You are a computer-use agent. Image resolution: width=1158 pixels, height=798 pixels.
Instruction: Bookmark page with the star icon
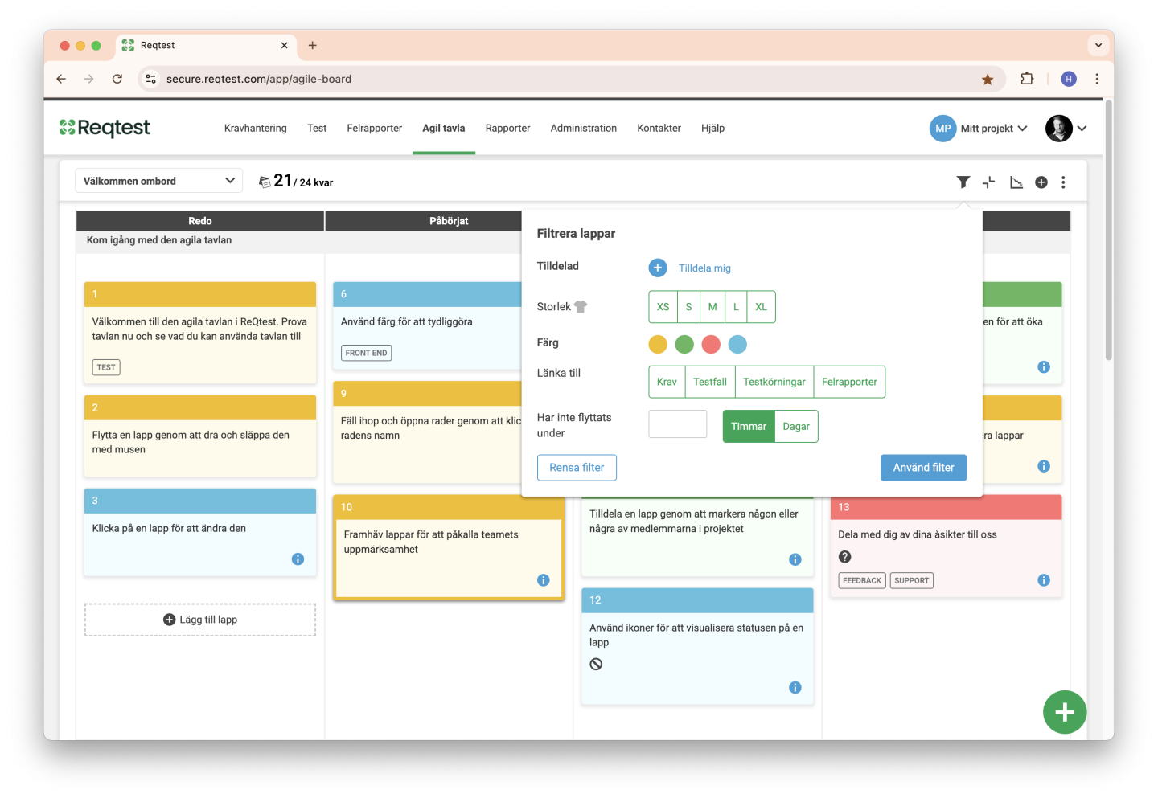(988, 79)
